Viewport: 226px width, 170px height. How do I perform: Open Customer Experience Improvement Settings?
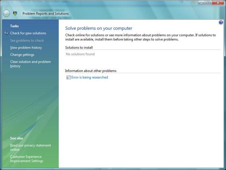tap(27, 159)
